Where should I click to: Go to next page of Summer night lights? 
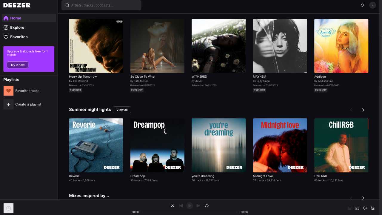(x=363, y=110)
